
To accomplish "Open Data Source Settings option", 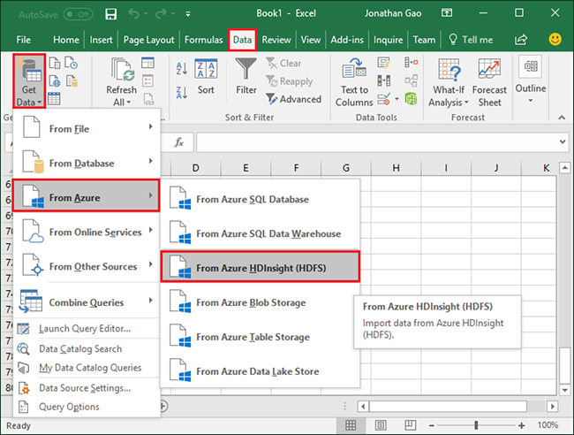I will [x=85, y=387].
